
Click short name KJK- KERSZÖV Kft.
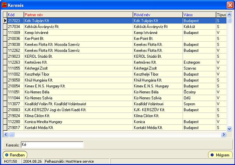[x=158, y=110]
